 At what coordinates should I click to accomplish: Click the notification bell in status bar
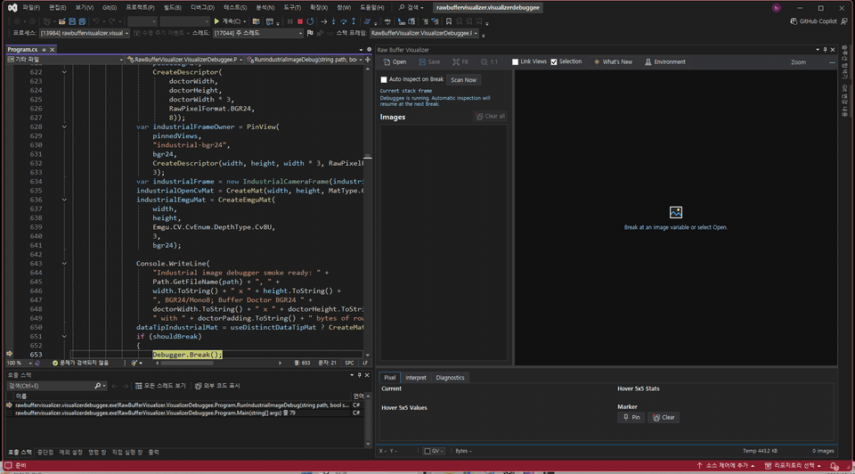point(834,466)
